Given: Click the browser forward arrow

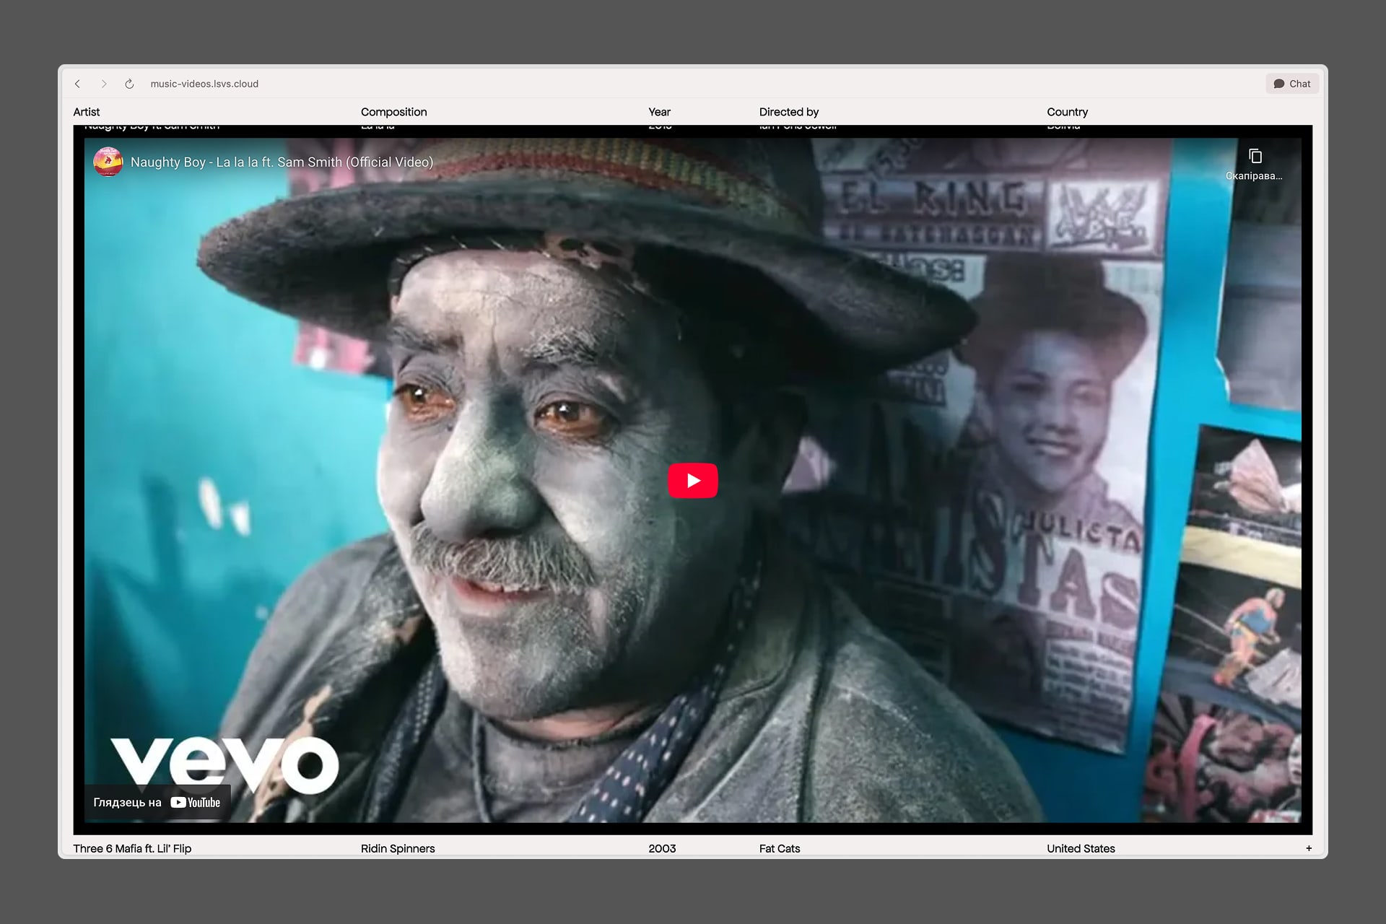Looking at the screenshot, I should tap(104, 84).
